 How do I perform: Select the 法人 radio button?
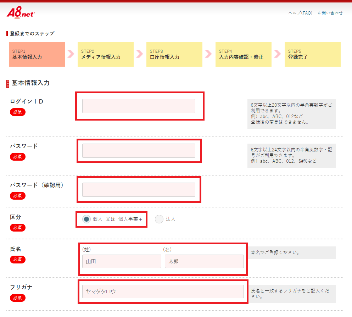point(159,219)
